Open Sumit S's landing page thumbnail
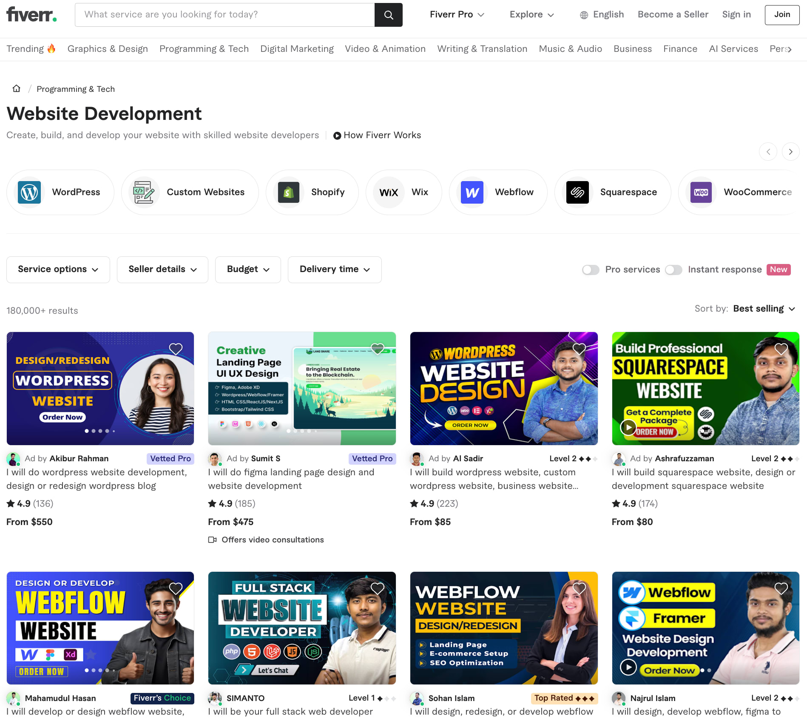Image resolution: width=807 pixels, height=721 pixels. click(x=302, y=389)
